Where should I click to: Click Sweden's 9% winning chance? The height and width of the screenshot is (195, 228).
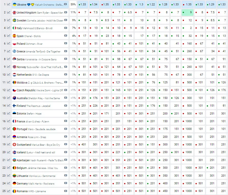[73, 20]
